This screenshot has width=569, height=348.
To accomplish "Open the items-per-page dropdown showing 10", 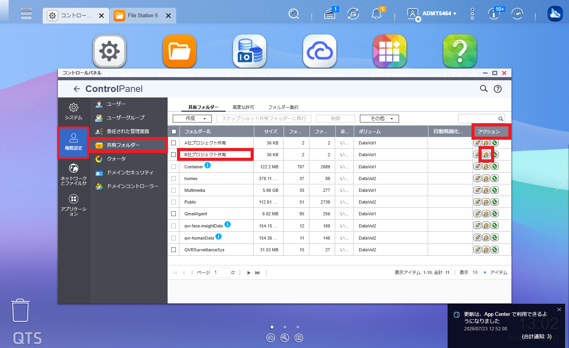I will point(479,272).
